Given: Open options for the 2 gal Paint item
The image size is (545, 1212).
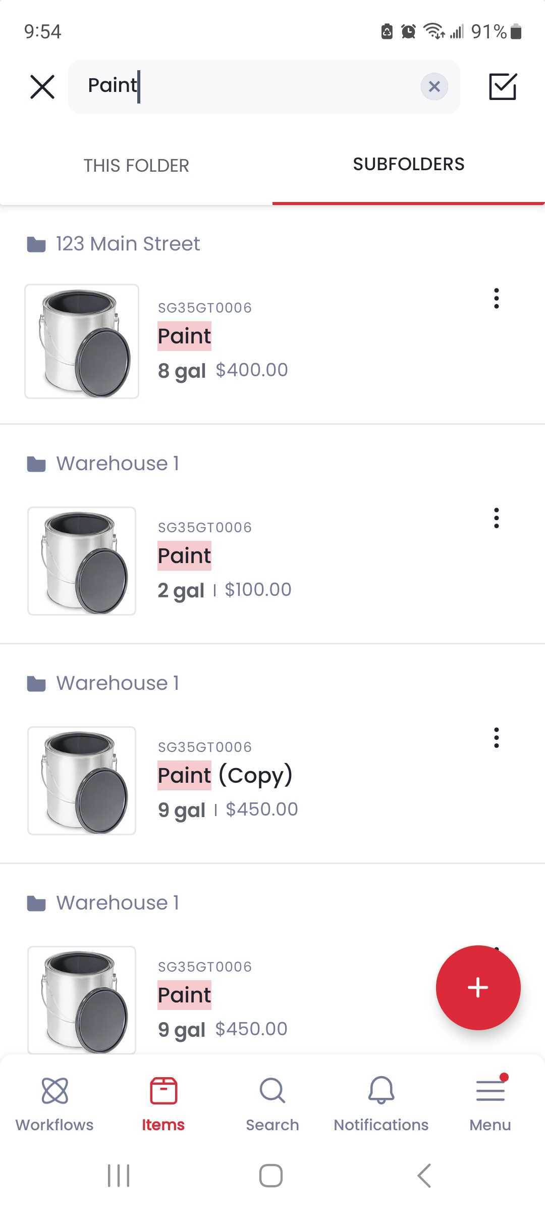Looking at the screenshot, I should pos(497,518).
